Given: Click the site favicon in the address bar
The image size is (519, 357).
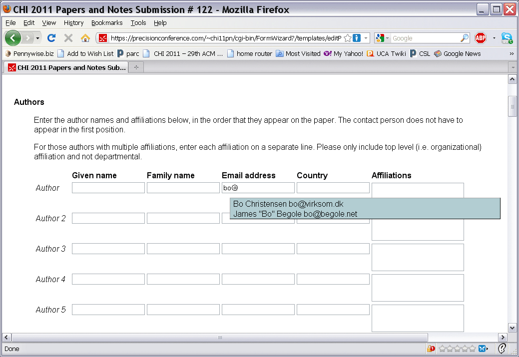Looking at the screenshot, I should click(x=103, y=38).
